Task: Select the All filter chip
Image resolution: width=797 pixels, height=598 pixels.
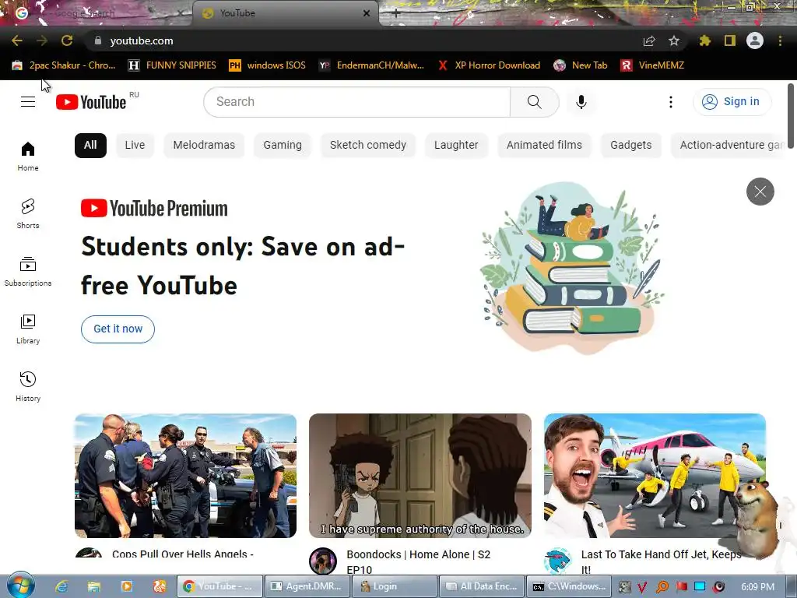Action: (x=90, y=146)
